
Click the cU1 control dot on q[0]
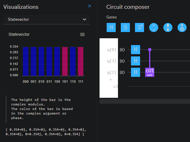pos(150,50)
